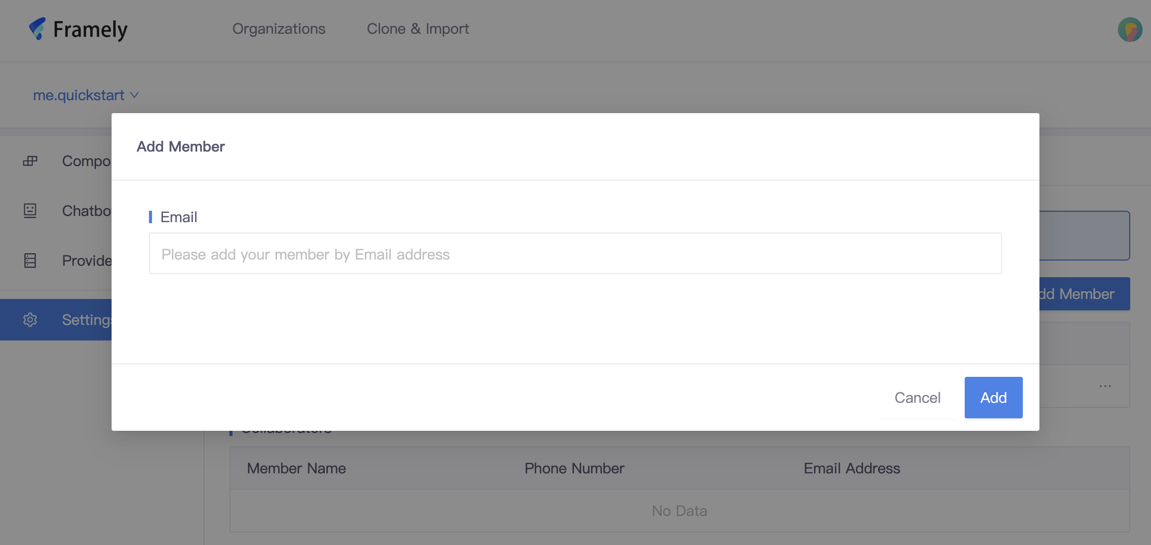Click the Phone Number column header
The width and height of the screenshot is (1151, 545).
(574, 468)
